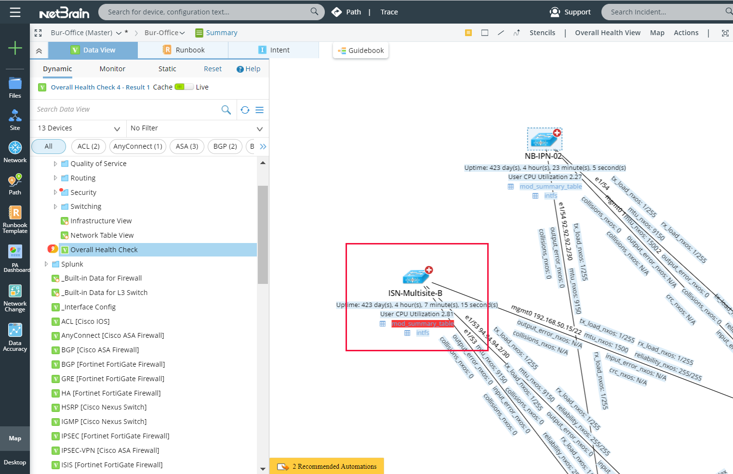The width and height of the screenshot is (733, 474).
Task: Click the Reset link in the Data View panel
Action: pos(213,69)
